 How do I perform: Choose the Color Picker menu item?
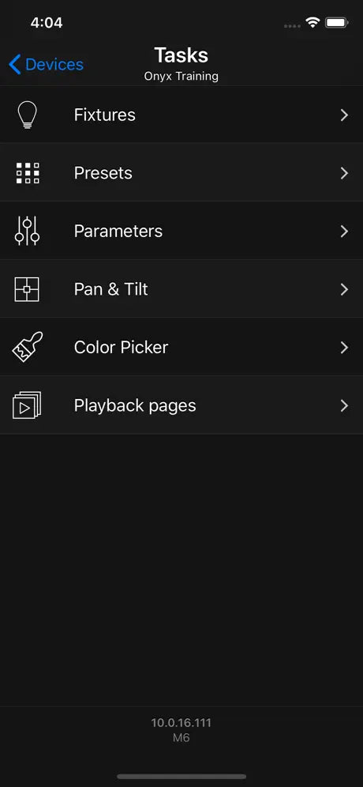tap(181, 347)
